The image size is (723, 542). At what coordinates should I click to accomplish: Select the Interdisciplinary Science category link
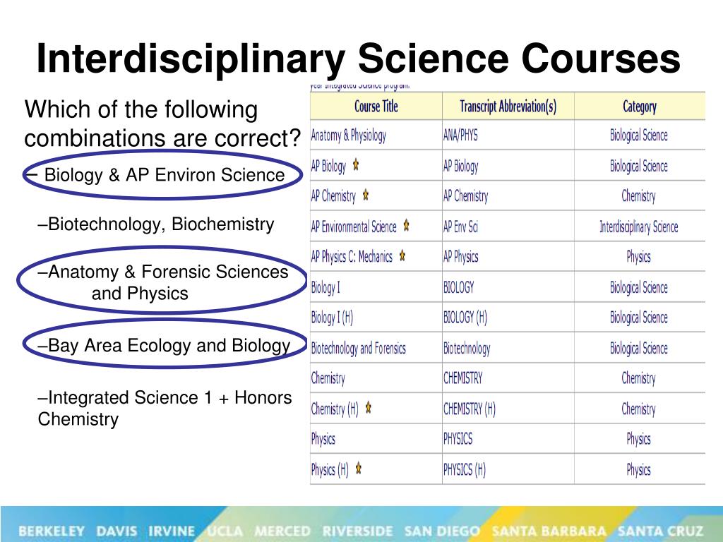pyautogui.click(x=638, y=227)
